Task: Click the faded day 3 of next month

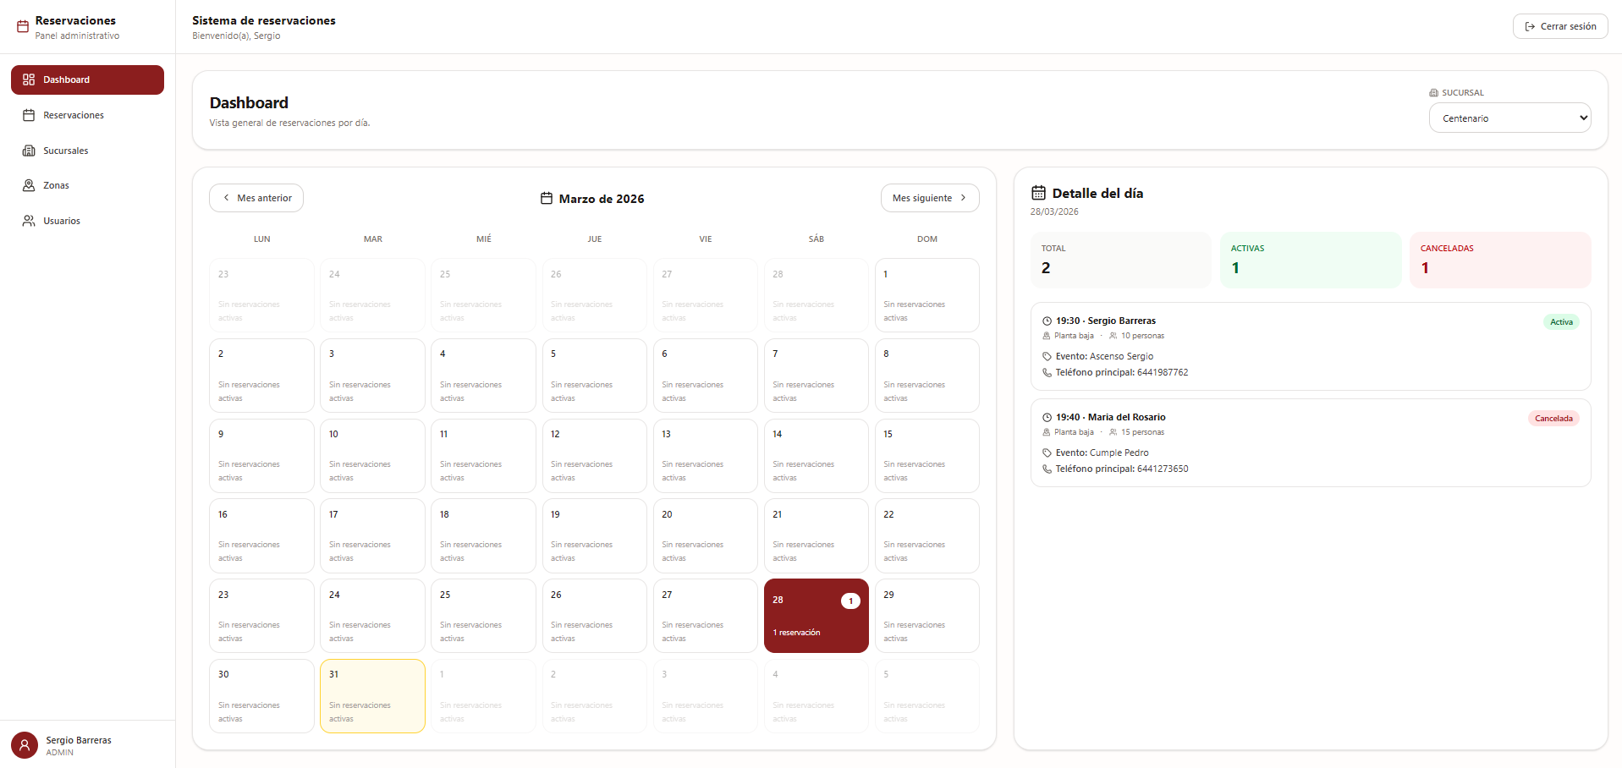Action: click(706, 696)
